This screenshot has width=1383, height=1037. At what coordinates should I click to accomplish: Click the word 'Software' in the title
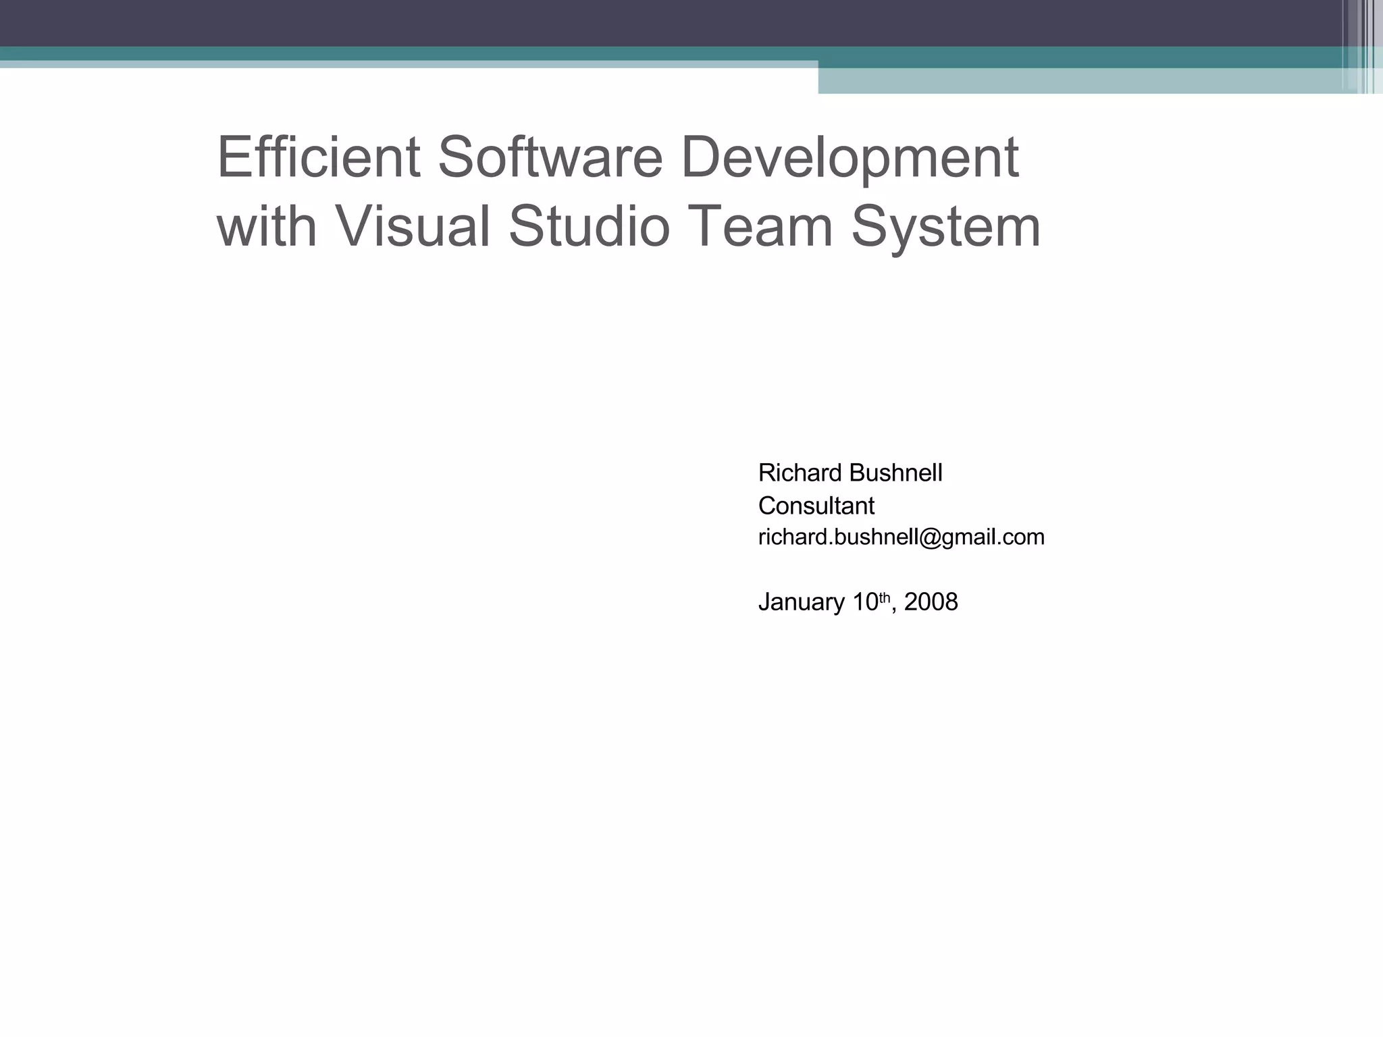pos(550,157)
